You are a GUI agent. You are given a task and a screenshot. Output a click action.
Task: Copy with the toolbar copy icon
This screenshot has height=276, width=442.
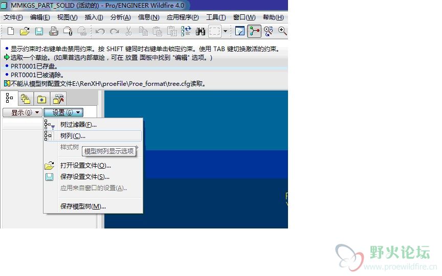point(143,31)
